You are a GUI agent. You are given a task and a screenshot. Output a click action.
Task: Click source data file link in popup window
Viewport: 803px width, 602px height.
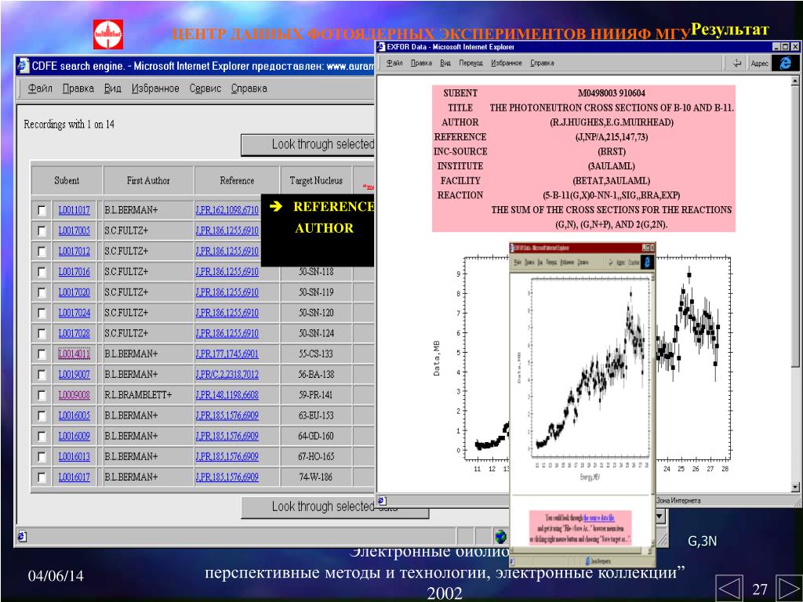pyautogui.click(x=598, y=518)
